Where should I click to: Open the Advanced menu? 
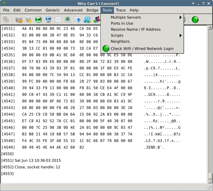tap(73, 10)
